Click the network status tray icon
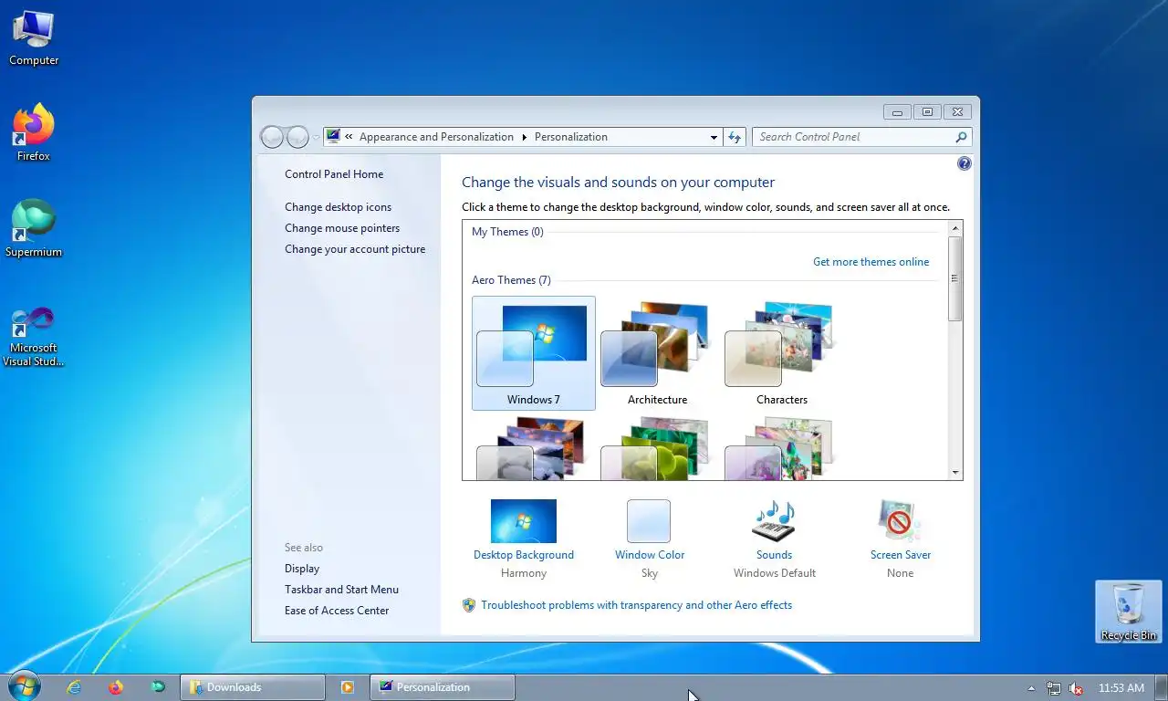 coord(1054,688)
